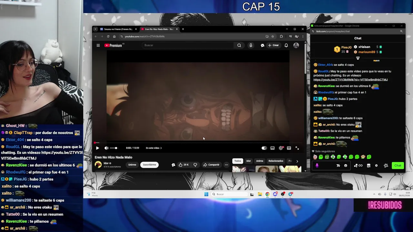Expand the 'En este vídeo' chapters
Viewport: 413px width, 232px height.
pos(154,148)
